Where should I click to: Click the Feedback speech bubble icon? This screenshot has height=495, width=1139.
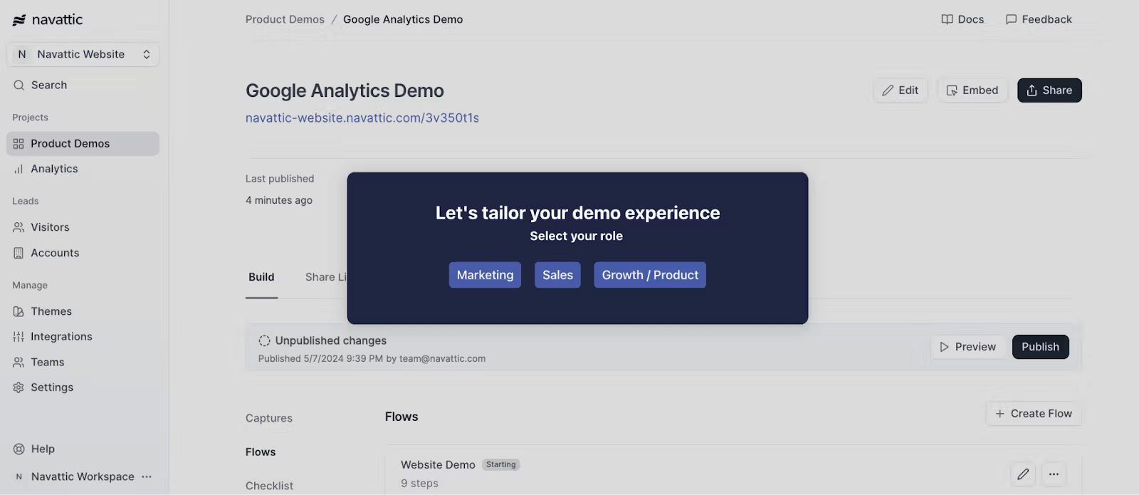pyautogui.click(x=1011, y=19)
